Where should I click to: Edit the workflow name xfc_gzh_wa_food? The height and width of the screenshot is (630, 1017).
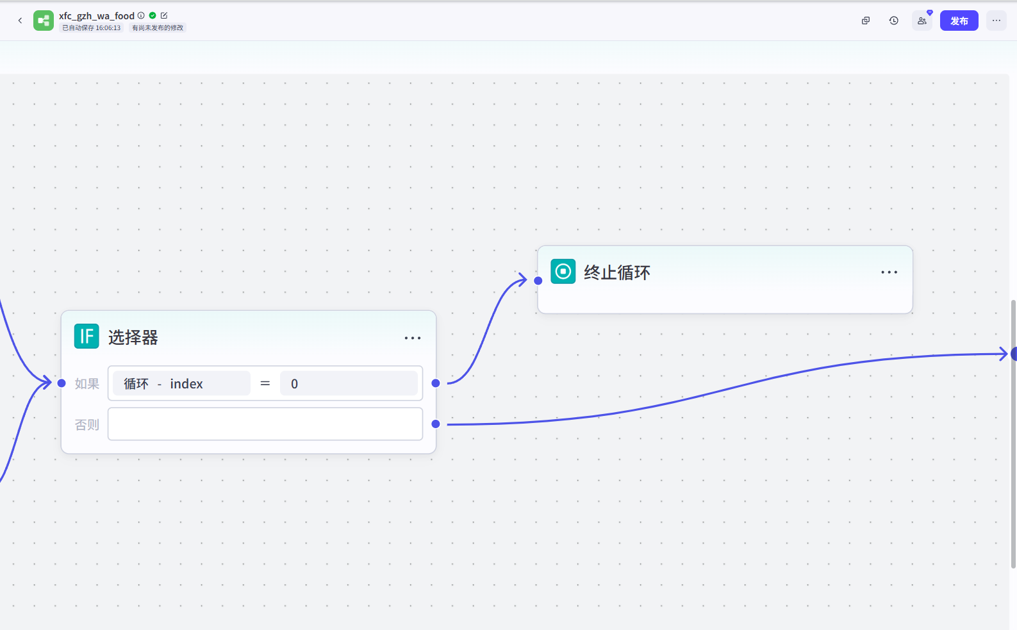point(164,15)
